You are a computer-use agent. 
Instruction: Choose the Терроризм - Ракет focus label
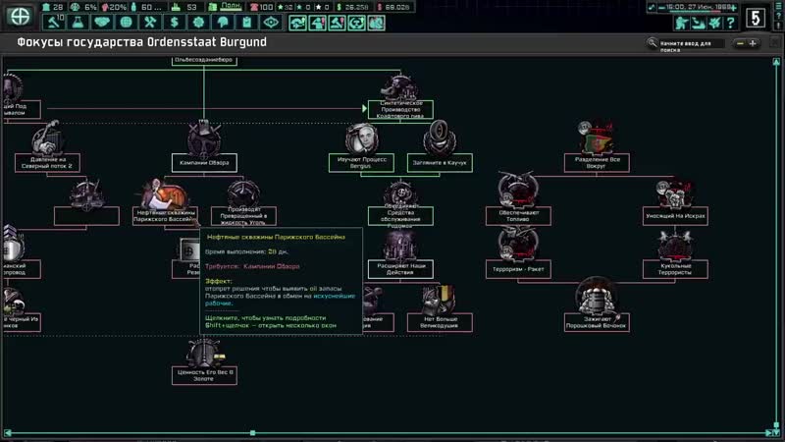click(x=517, y=267)
